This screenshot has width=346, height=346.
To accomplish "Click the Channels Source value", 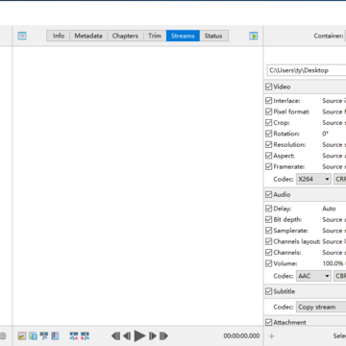I will click(334, 253).
